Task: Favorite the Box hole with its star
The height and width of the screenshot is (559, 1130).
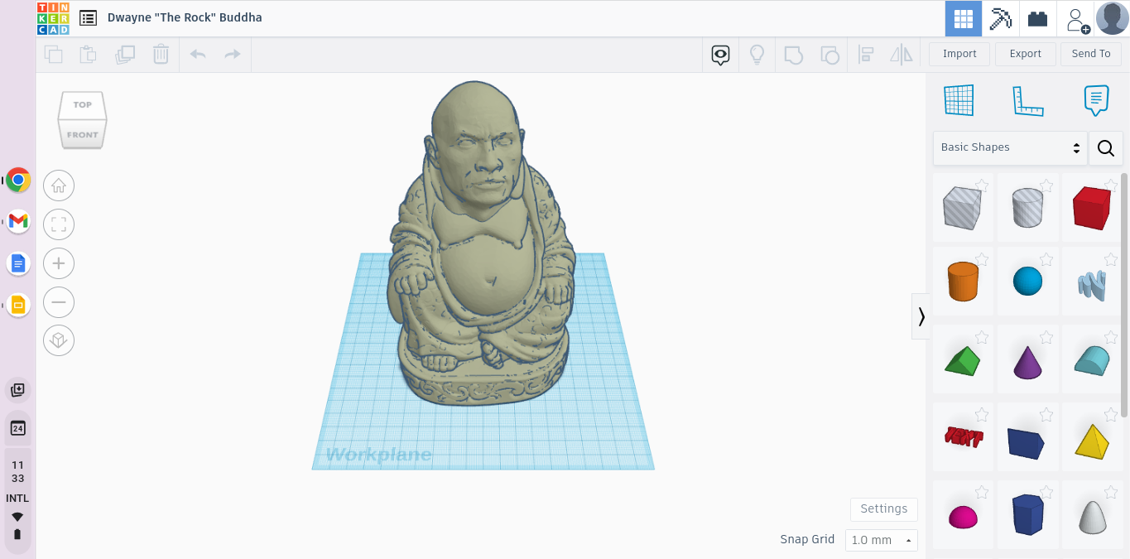Action: [x=982, y=186]
